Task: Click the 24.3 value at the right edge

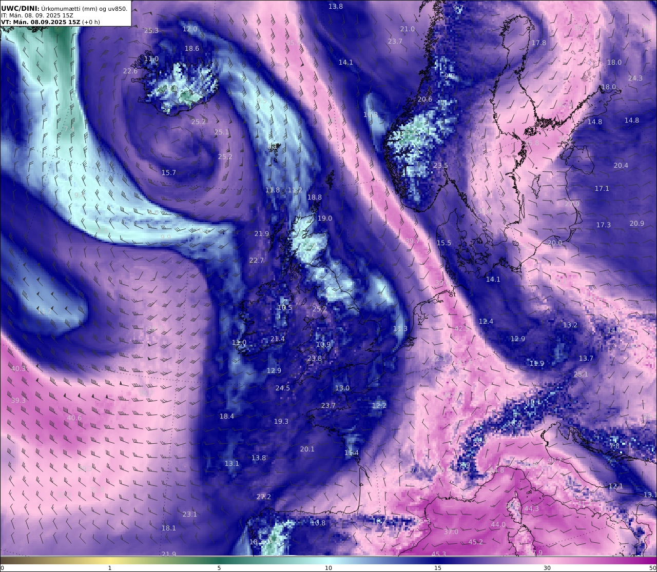Action: (635, 78)
